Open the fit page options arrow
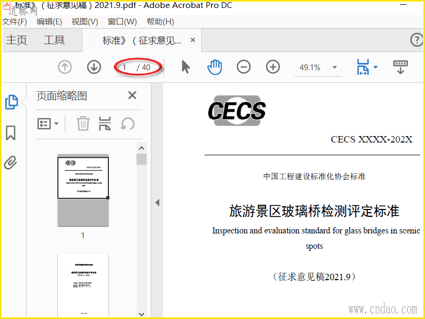The height and width of the screenshot is (319, 425). [x=376, y=68]
